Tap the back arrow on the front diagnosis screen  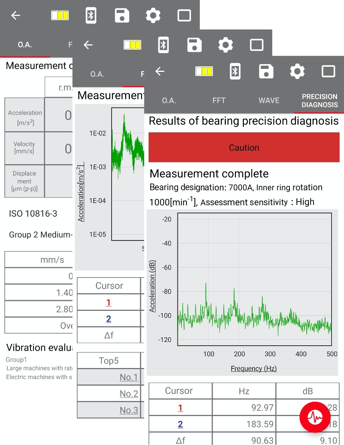click(x=160, y=71)
